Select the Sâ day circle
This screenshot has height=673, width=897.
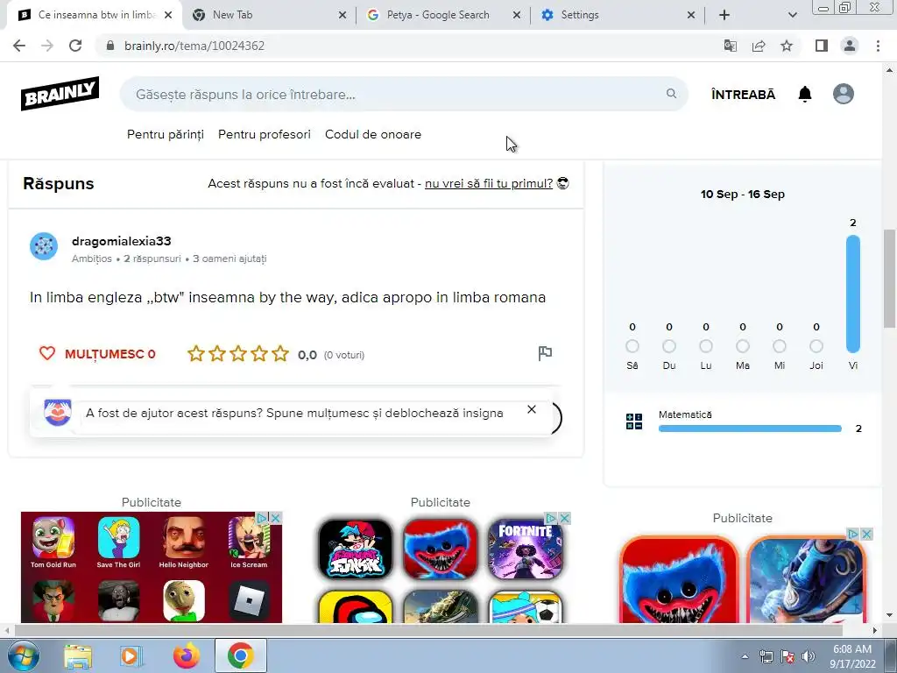(x=632, y=346)
